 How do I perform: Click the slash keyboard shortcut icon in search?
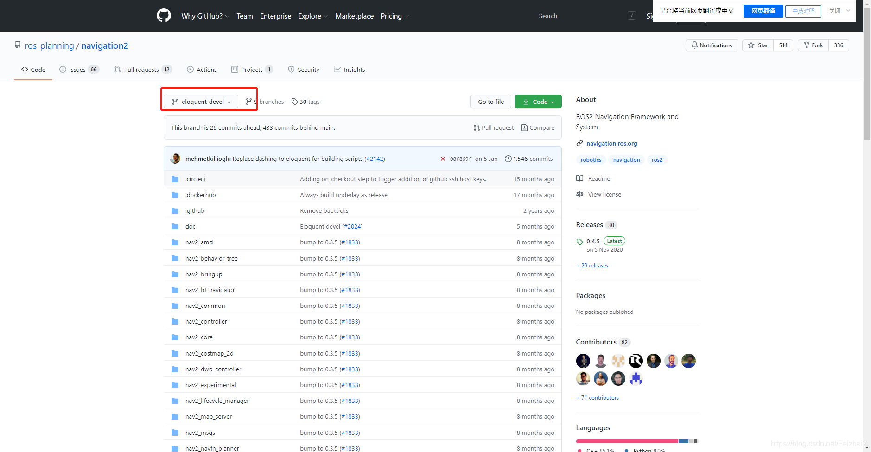point(632,16)
